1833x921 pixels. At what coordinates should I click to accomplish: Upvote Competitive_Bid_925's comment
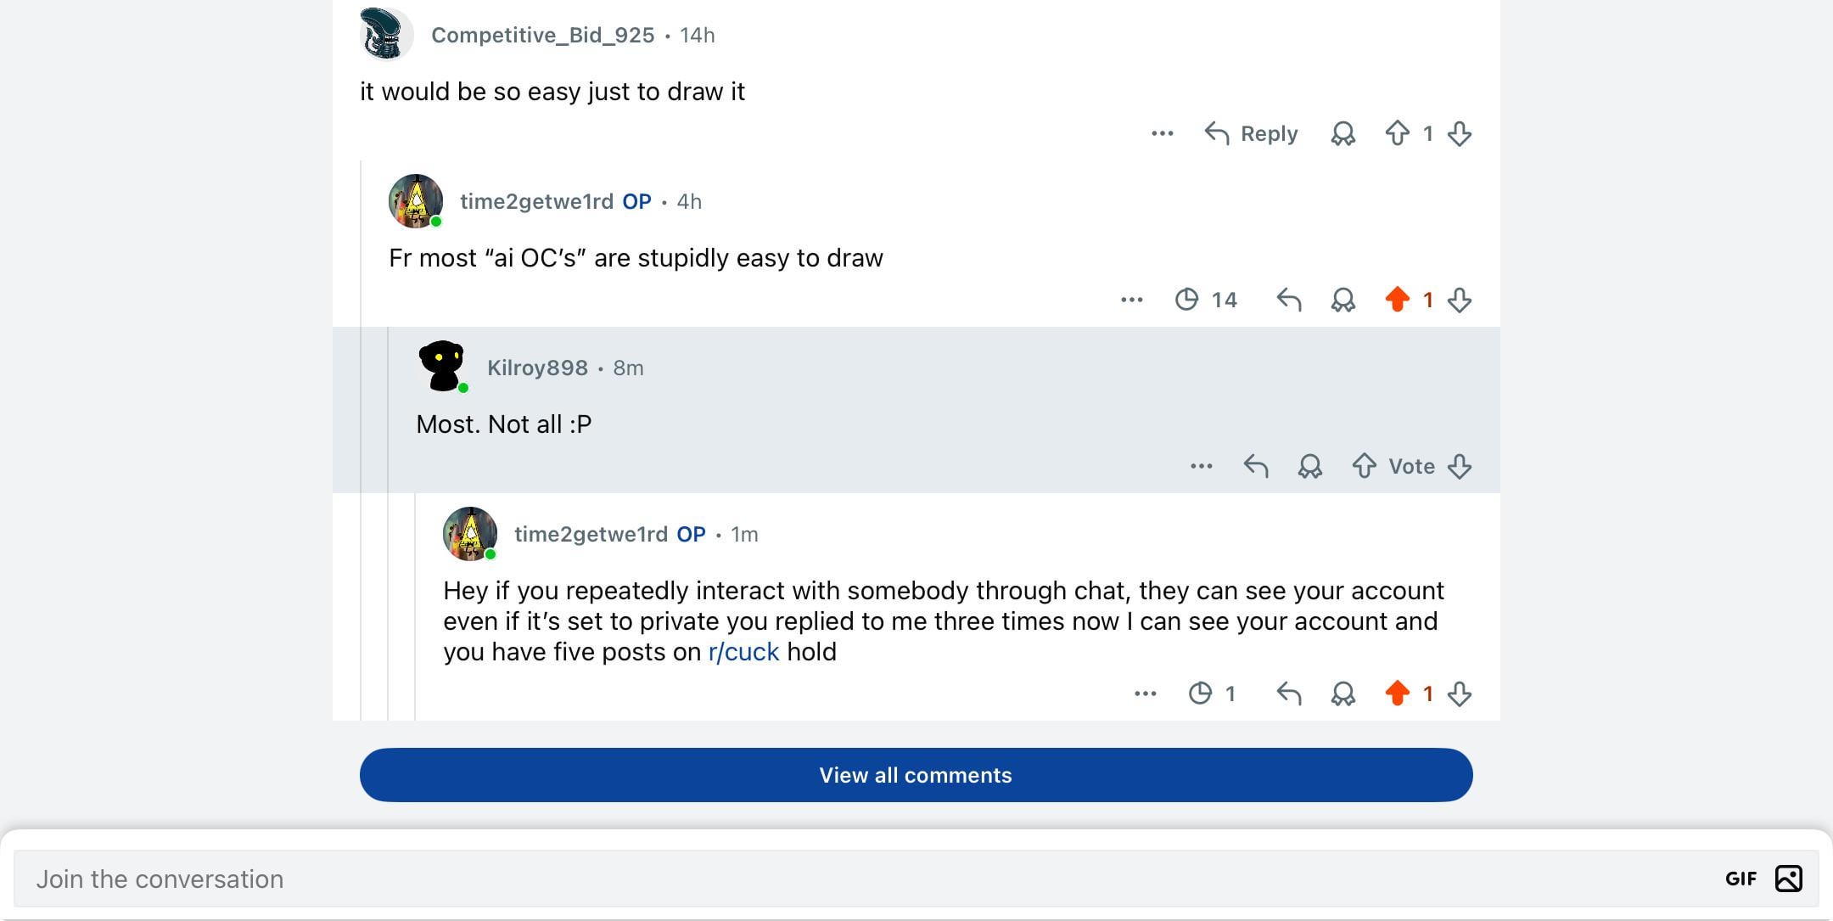1397,134
